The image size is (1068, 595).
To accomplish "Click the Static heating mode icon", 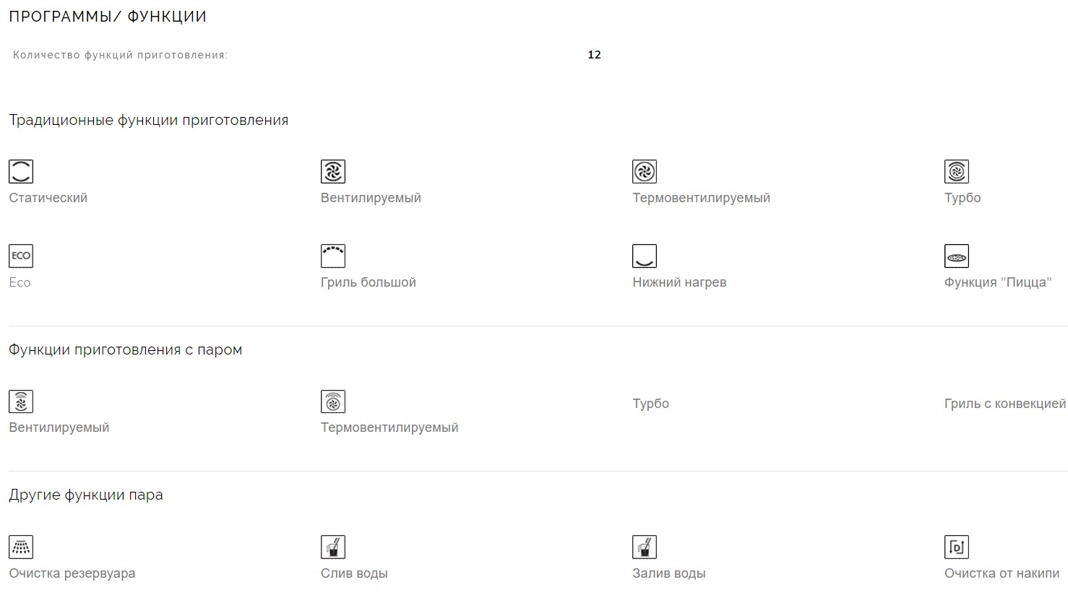I will 21,172.
